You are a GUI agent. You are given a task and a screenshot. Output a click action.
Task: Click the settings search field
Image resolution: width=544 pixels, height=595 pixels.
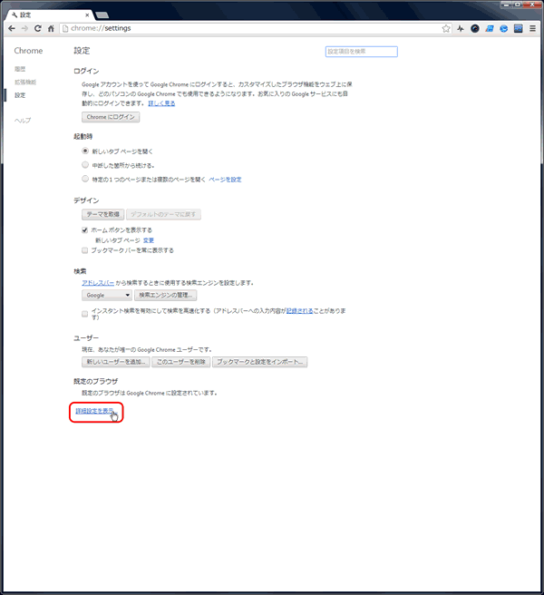[x=362, y=52]
